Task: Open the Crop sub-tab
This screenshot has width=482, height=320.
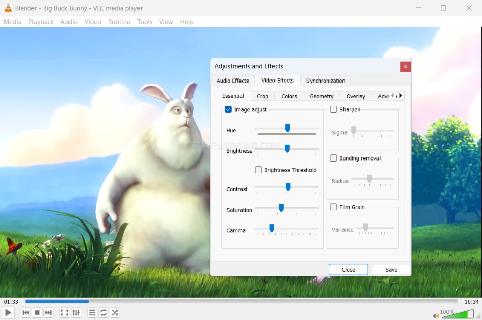Action: 262,96
